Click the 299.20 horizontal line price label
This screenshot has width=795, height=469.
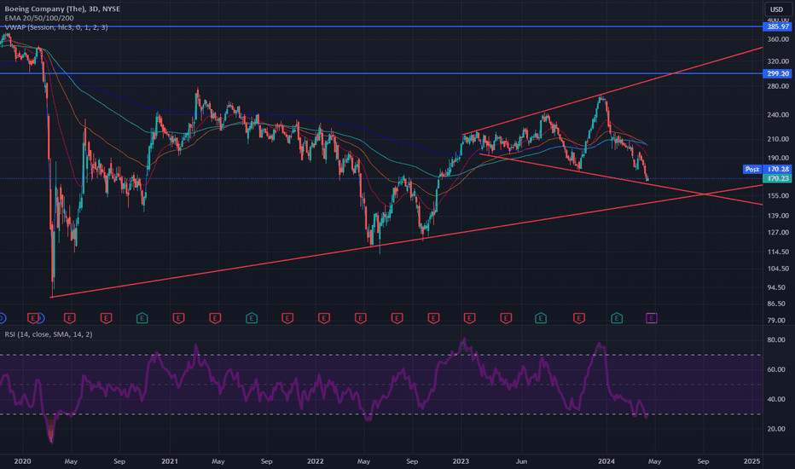778,73
